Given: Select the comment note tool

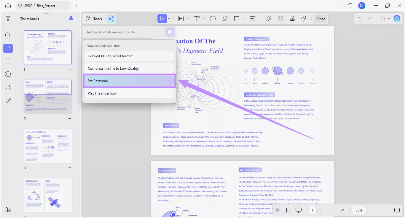Looking at the screenshot, I should pyautogui.click(x=213, y=19).
